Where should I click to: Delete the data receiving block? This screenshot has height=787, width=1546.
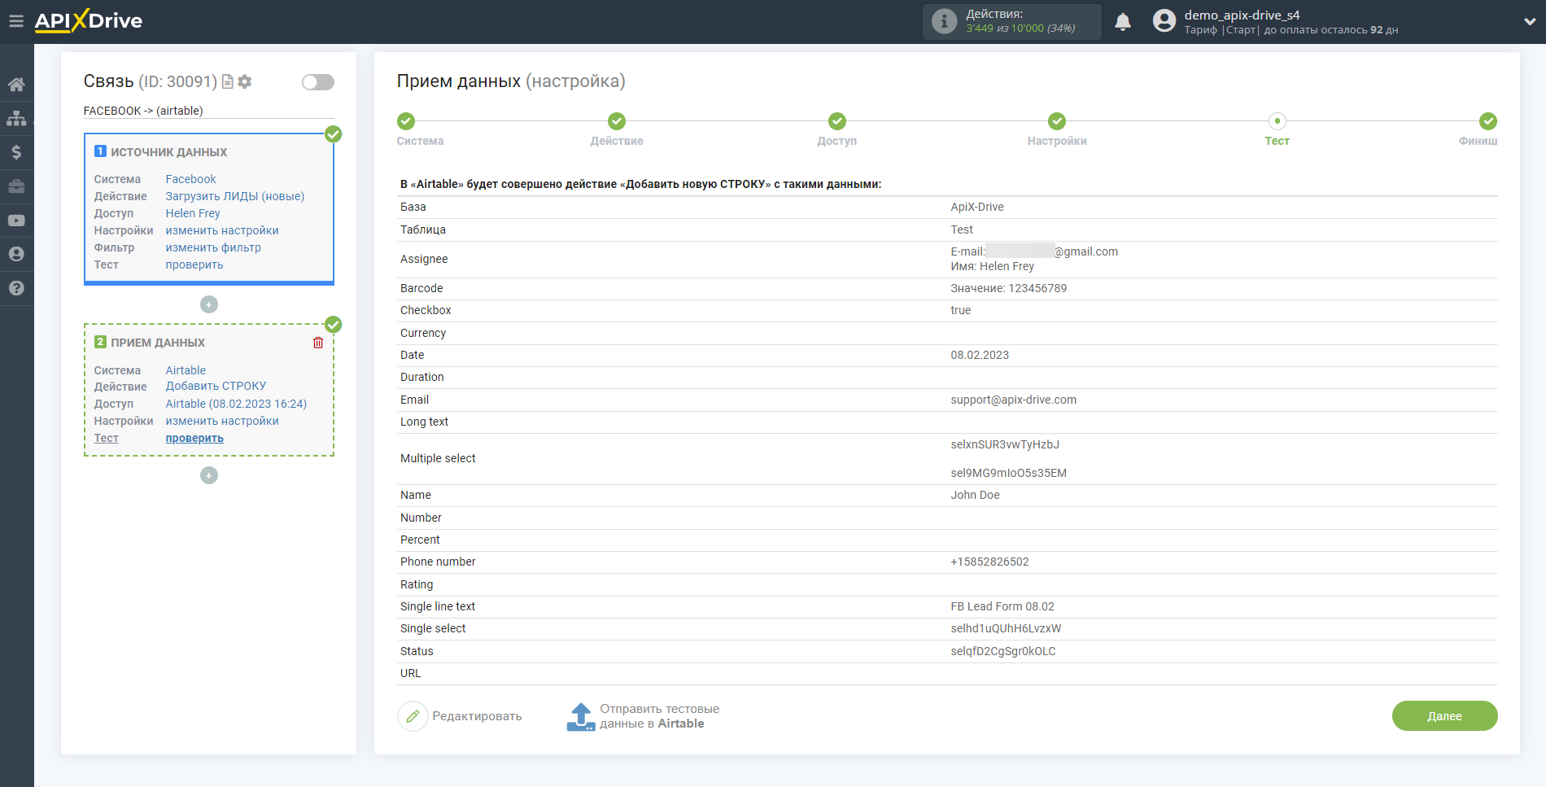(318, 343)
